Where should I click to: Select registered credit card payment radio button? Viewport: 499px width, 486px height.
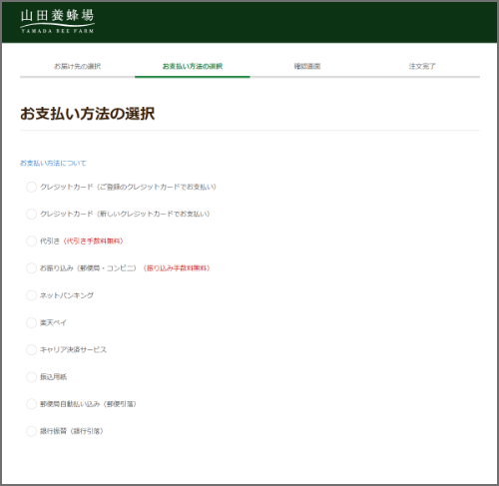point(31,187)
